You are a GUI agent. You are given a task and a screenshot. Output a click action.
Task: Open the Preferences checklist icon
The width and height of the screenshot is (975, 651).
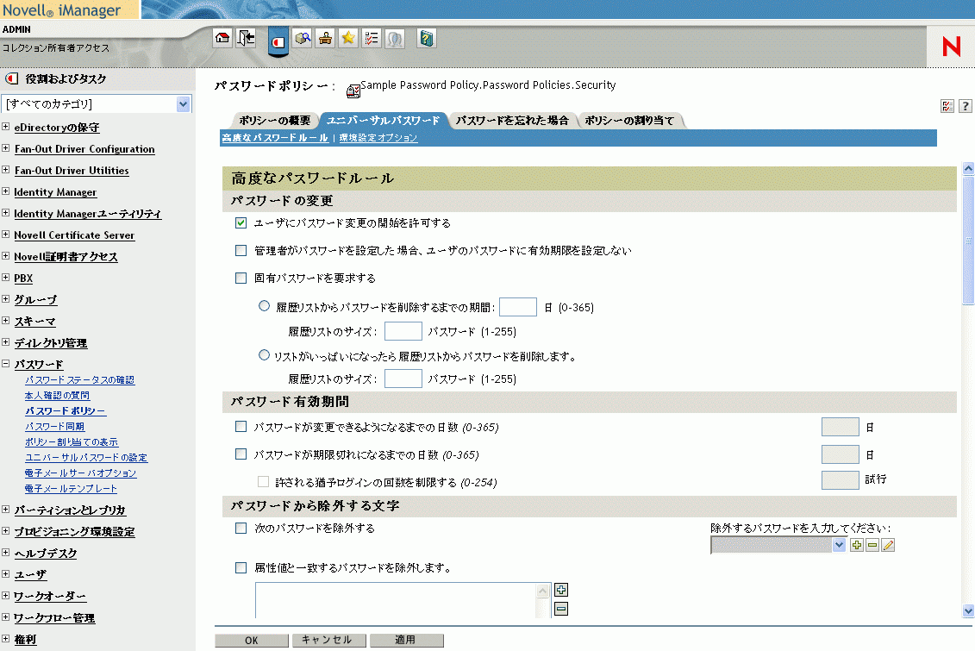(x=372, y=39)
